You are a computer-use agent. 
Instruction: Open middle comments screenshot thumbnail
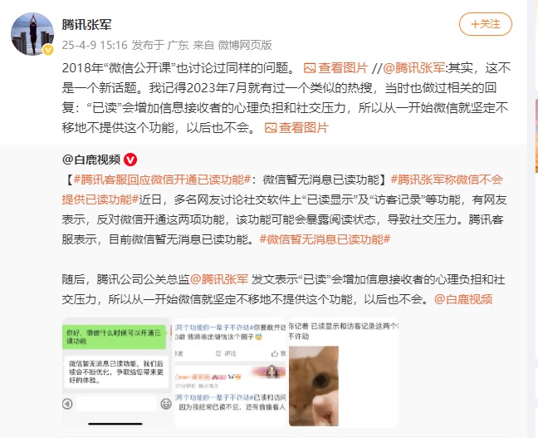[230, 372]
